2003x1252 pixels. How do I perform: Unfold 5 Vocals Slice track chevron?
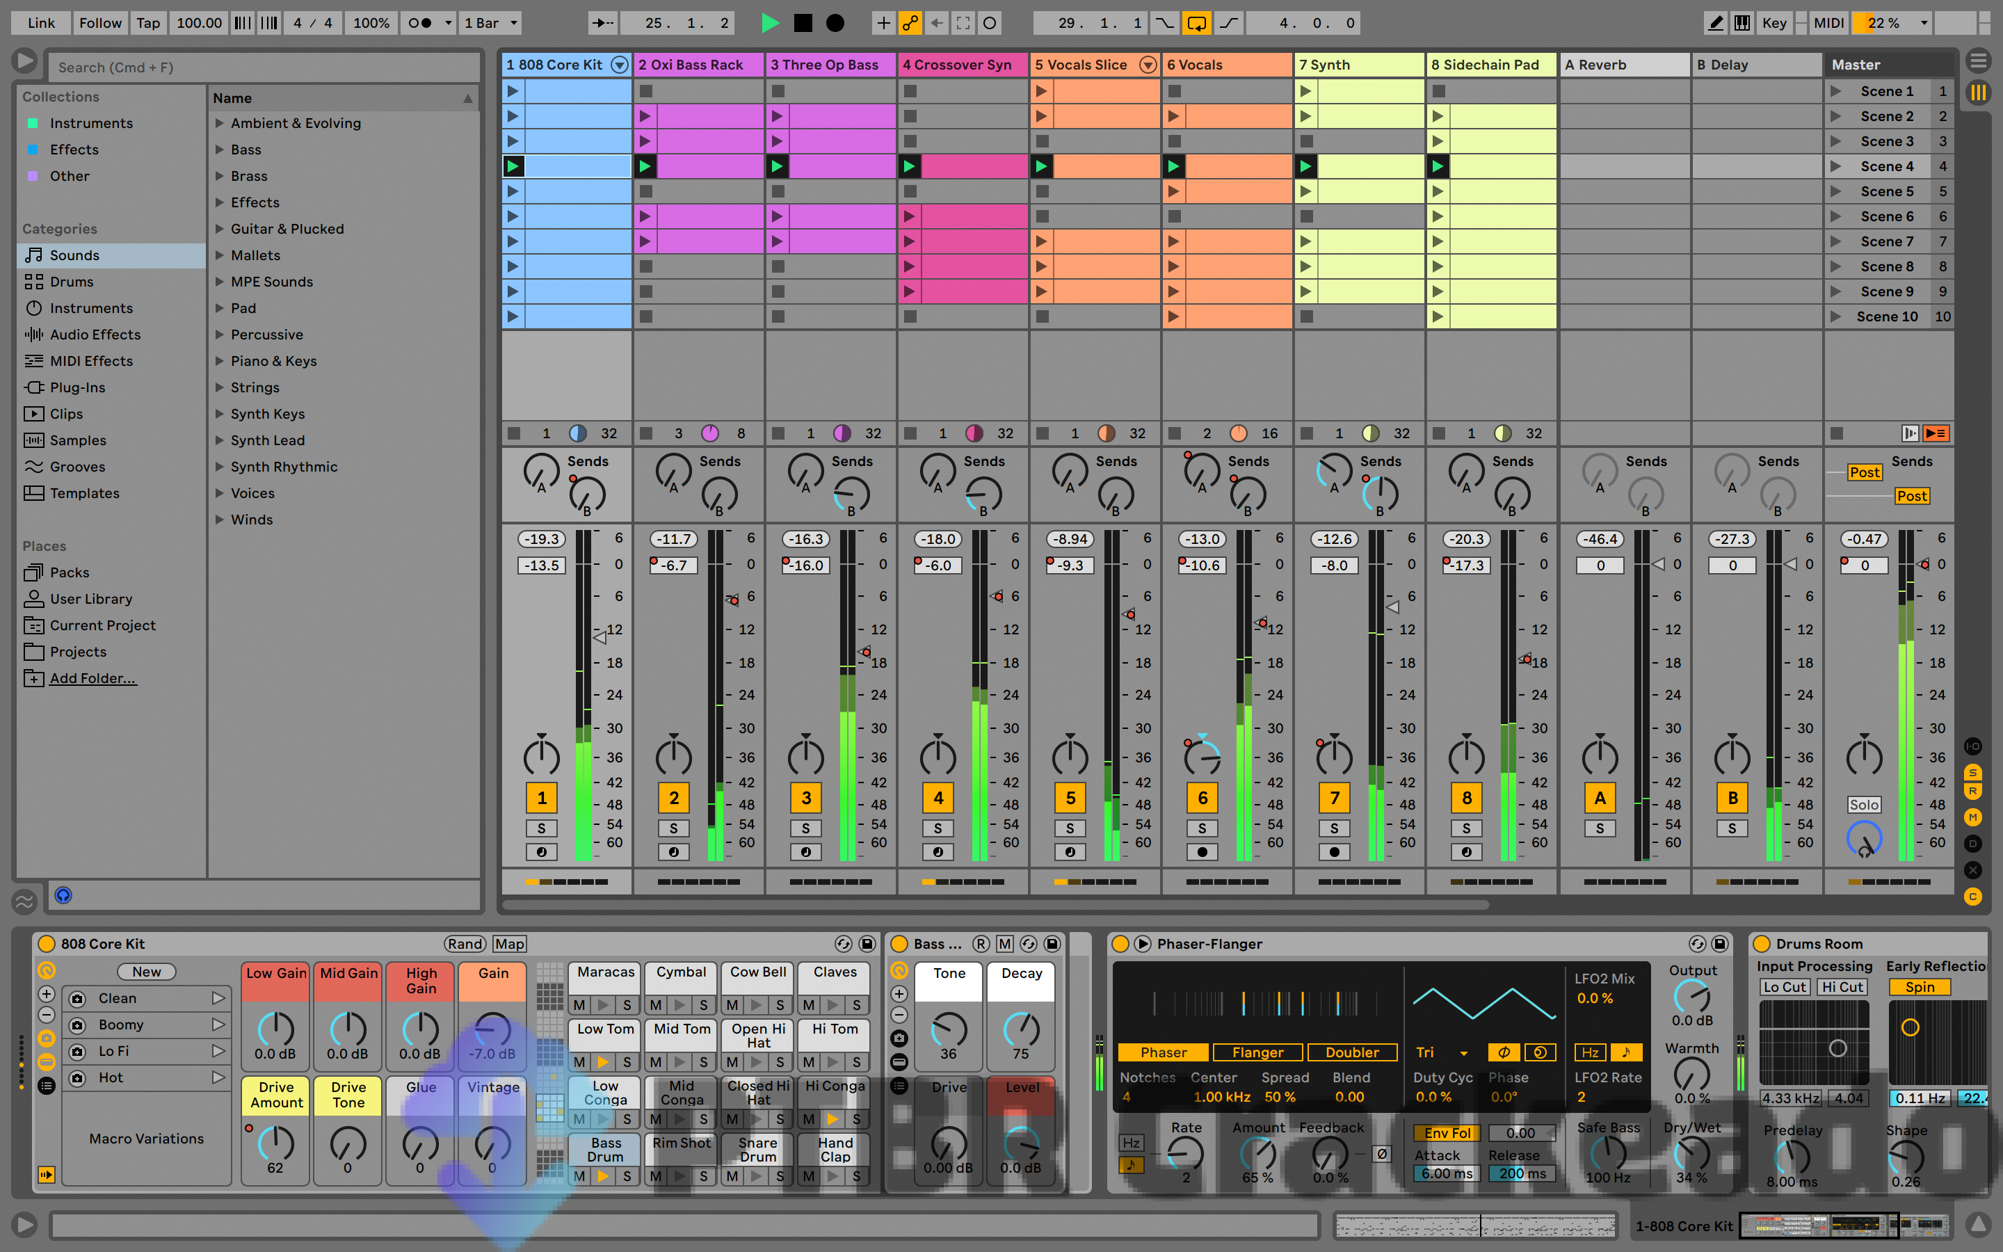1148,65
